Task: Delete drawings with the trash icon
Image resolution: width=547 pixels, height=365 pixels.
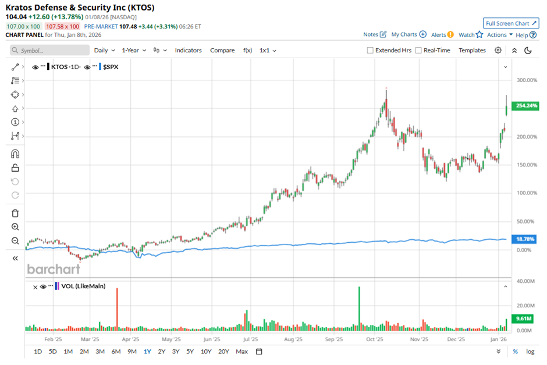Action: [x=15, y=213]
